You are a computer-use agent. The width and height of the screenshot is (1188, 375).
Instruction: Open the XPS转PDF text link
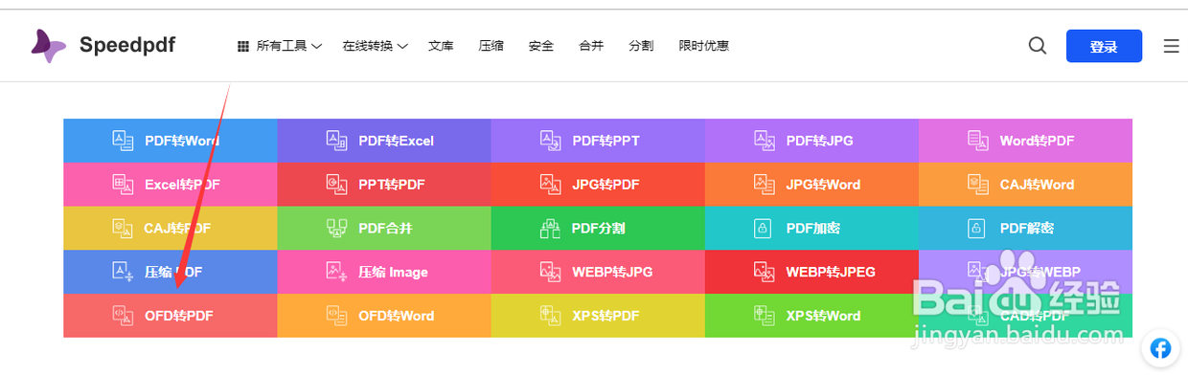tap(605, 316)
